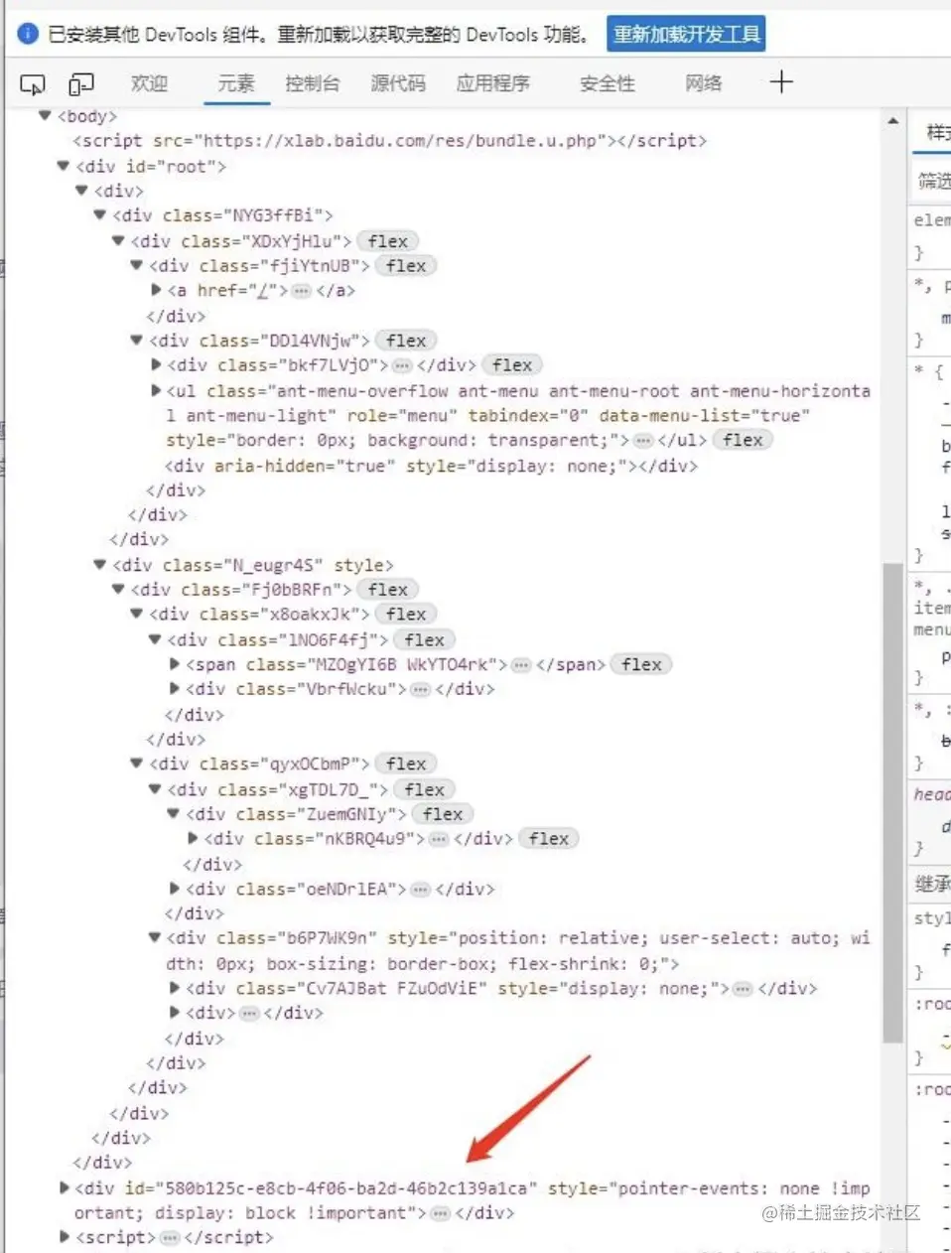Toggle flex badge beside fjiYtnUB div
951x1253 pixels.
[406, 266]
